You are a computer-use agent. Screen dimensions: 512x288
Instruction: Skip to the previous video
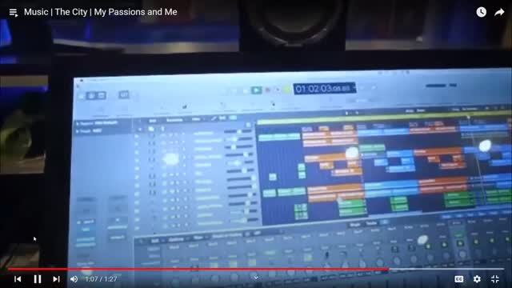point(18,279)
